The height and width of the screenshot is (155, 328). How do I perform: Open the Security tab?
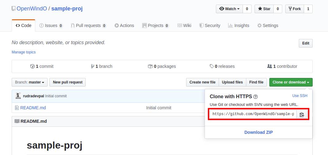(209, 25)
